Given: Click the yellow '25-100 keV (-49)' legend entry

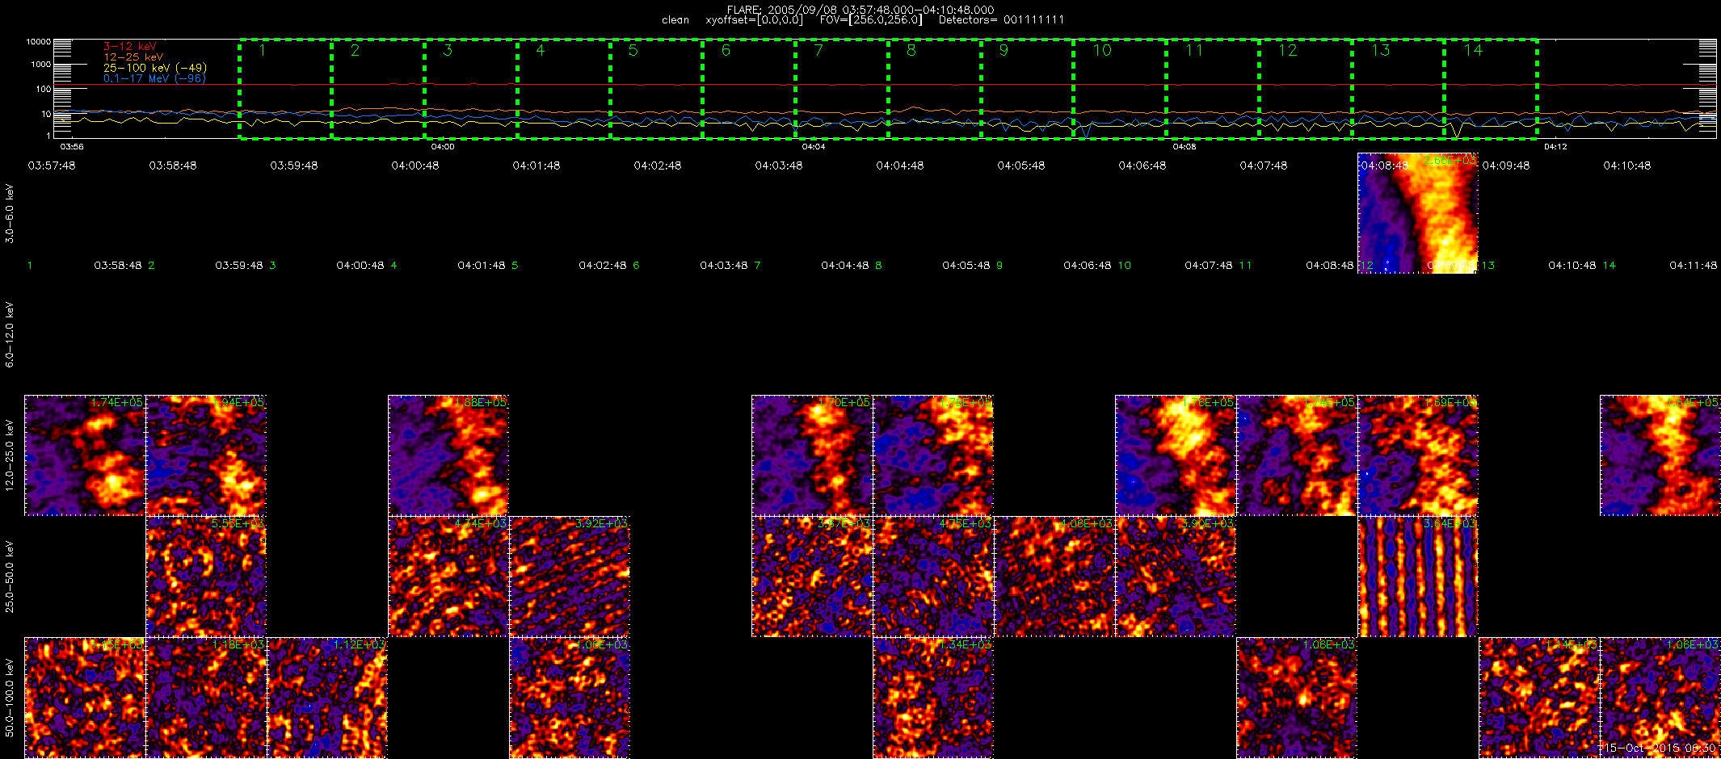Looking at the screenshot, I should tap(155, 68).
